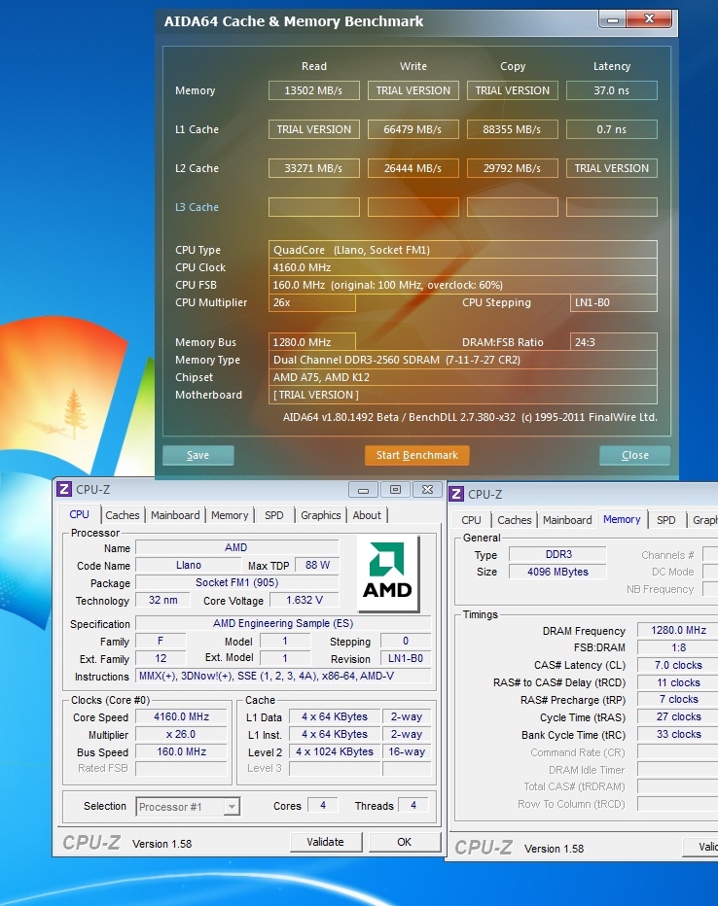Click the AMD logo in CPU-Z Processor panel
The width and height of the screenshot is (718, 906).
click(387, 574)
